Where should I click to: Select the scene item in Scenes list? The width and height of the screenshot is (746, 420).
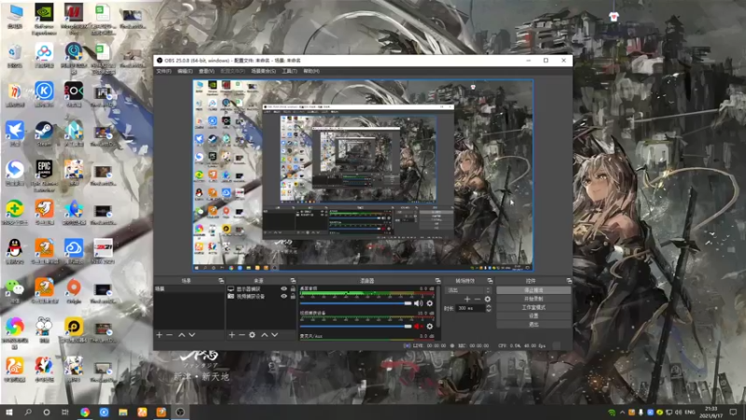[189, 288]
